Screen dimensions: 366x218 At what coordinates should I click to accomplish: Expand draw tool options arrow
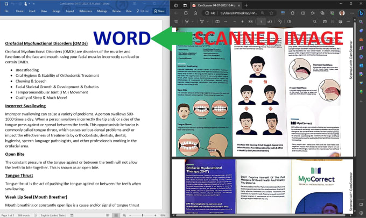pyautogui.click(x=208, y=21)
